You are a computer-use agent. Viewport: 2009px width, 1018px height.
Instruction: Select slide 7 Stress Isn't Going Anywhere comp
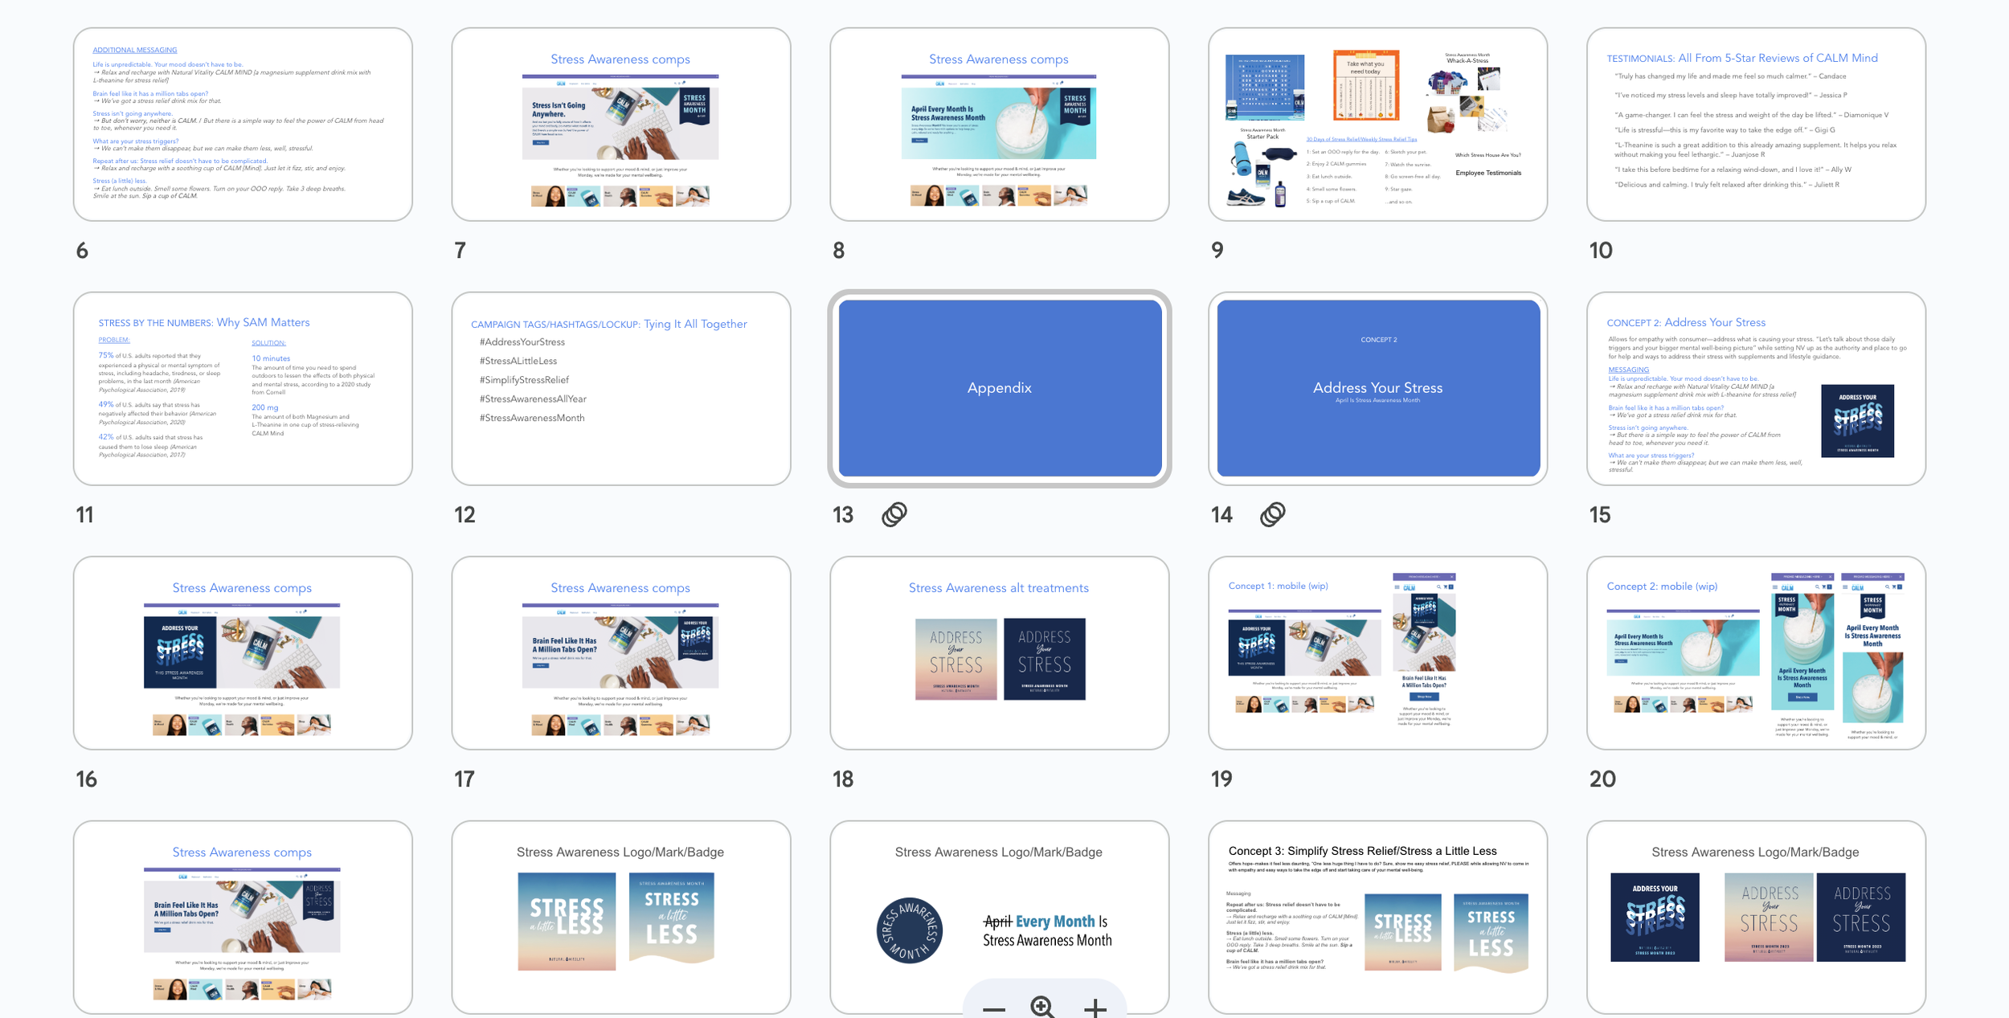(620, 125)
